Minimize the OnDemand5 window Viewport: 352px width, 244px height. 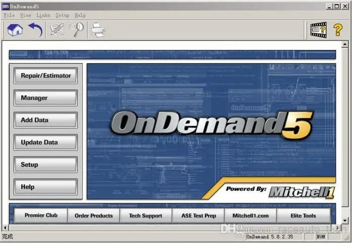click(329, 7)
